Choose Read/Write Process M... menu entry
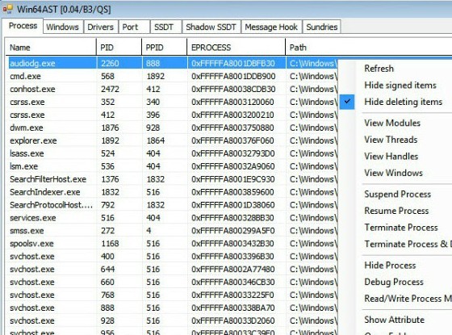This screenshot has height=335, width=452. pos(408,299)
